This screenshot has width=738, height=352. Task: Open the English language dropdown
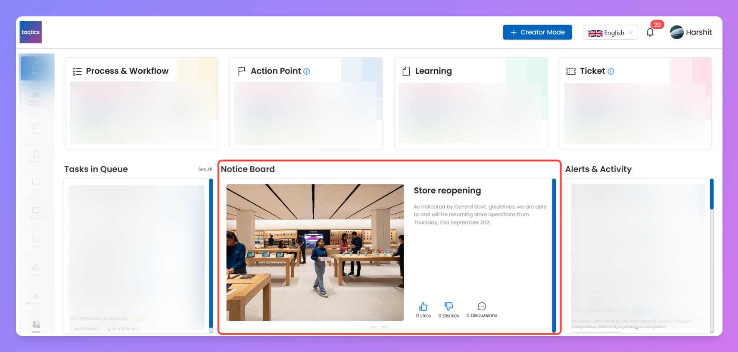[x=610, y=33]
